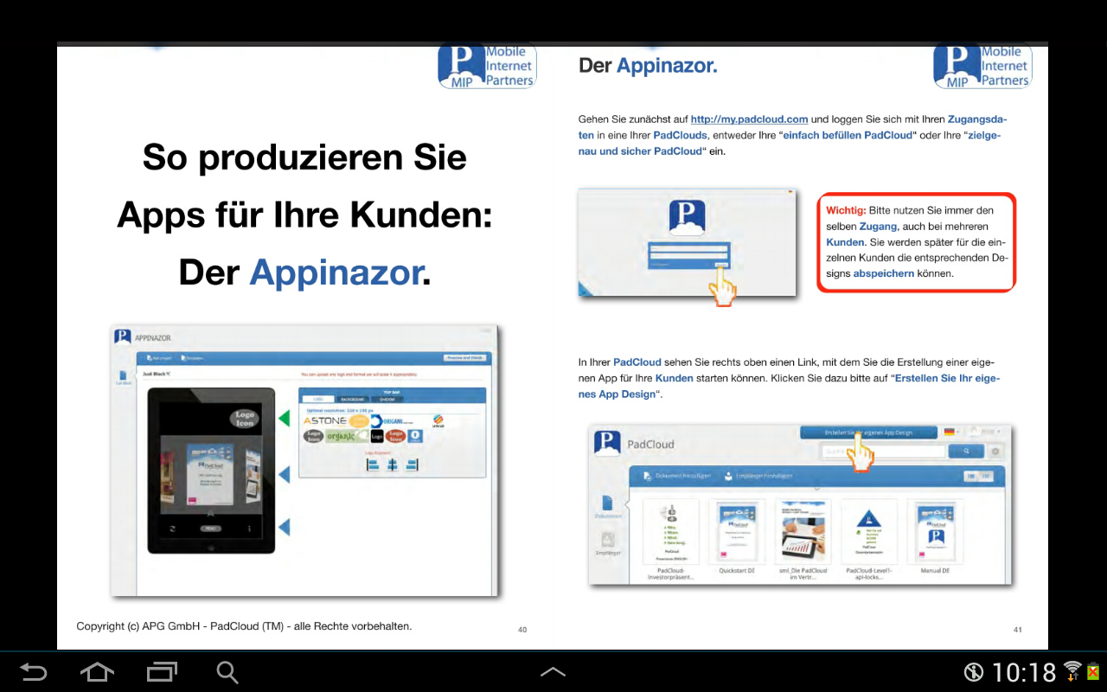Viewport: 1107px width, 692px height.
Task: Tap the blue 'Appinazor' word in page 40 title
Action: 335,273
